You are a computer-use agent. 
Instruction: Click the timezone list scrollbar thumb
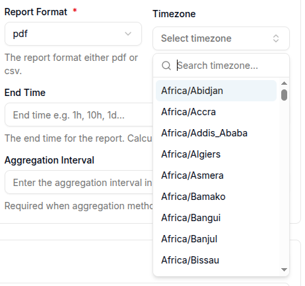coord(284,95)
